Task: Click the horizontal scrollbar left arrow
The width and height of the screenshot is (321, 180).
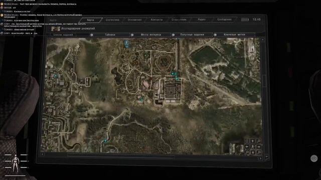Action: 42,154
